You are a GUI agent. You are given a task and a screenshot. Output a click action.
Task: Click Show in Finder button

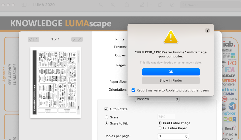171,81
